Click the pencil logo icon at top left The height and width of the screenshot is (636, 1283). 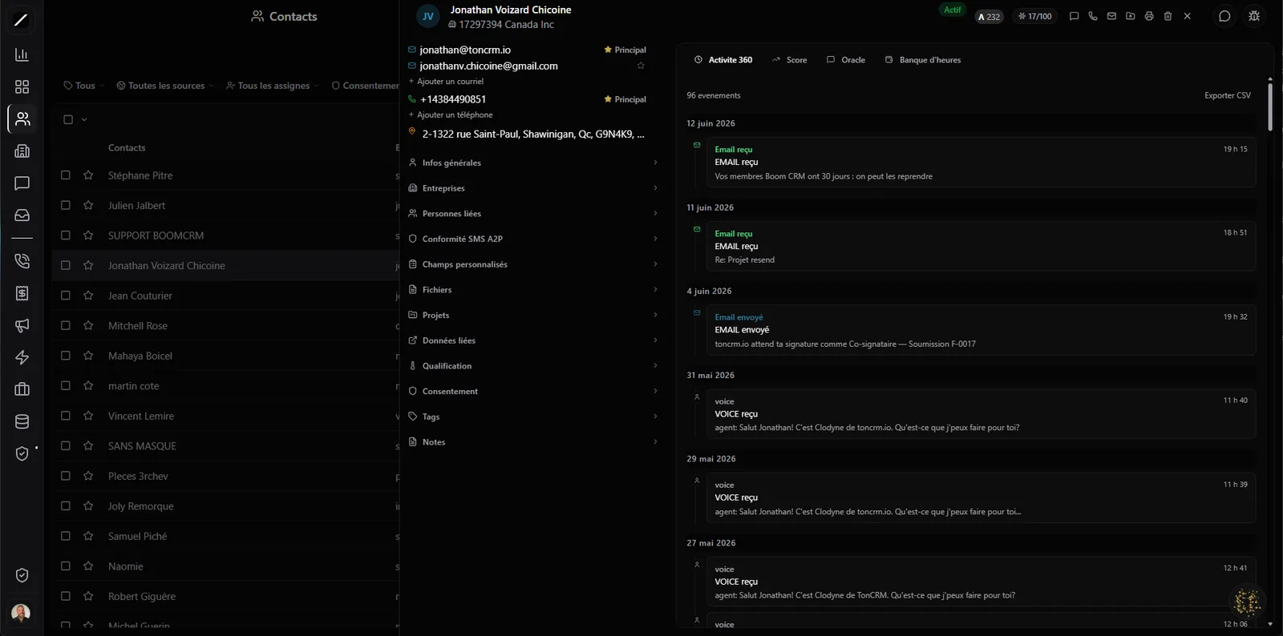[21, 20]
